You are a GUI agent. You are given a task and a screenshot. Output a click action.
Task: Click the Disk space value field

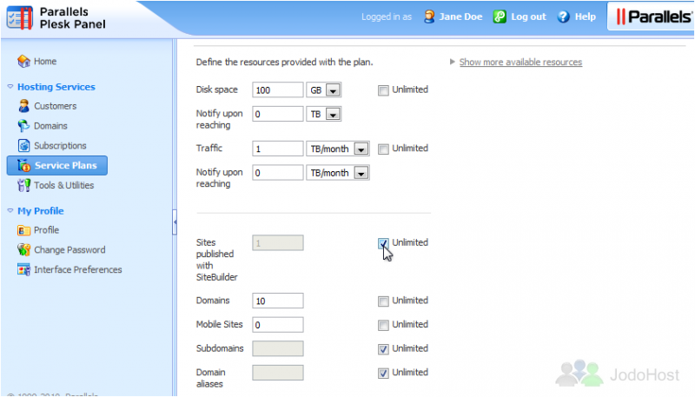pyautogui.click(x=278, y=90)
